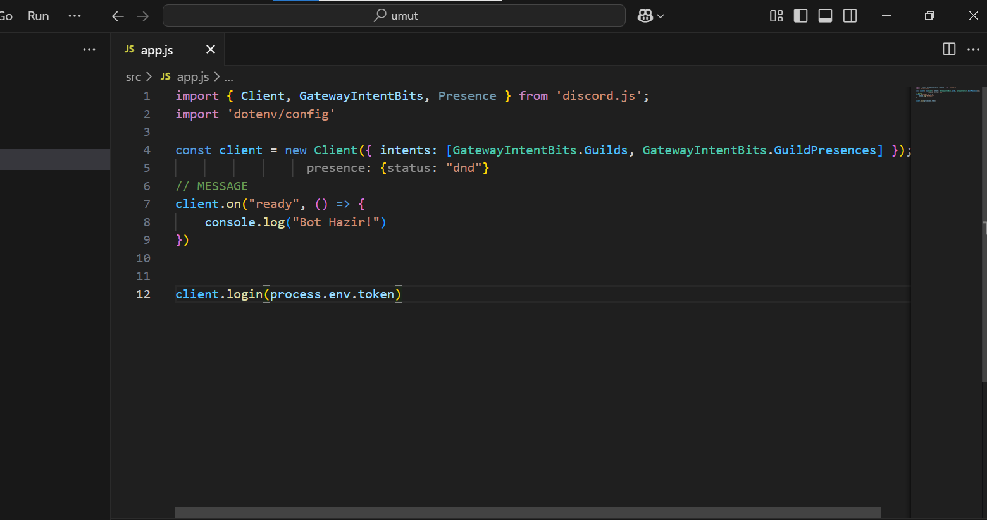The image size is (987, 520).
Task: Click the login method call on line 12
Action: click(x=244, y=294)
